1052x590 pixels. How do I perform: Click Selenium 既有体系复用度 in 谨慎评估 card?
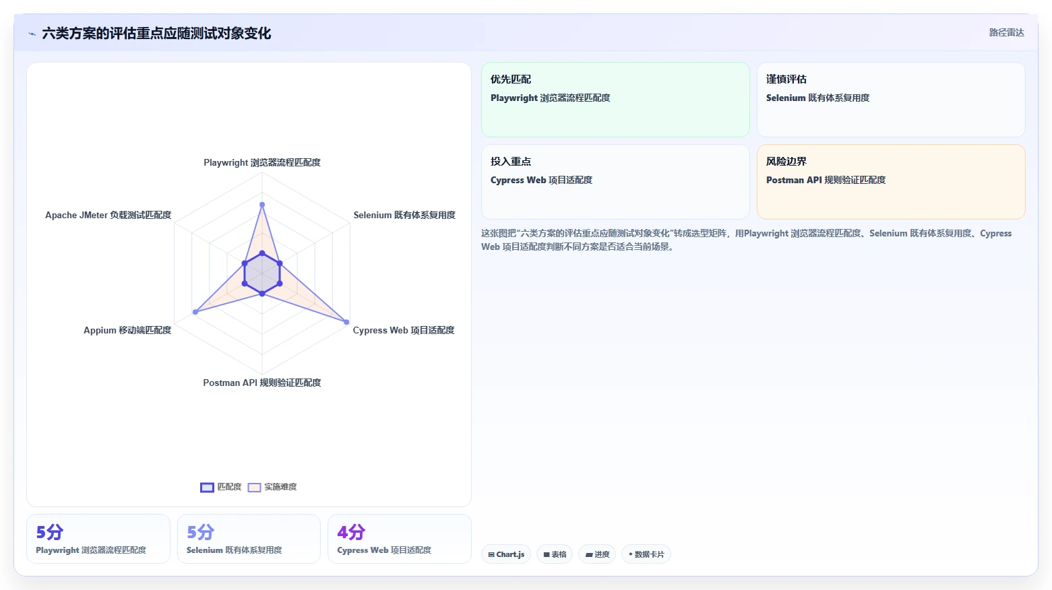(817, 98)
